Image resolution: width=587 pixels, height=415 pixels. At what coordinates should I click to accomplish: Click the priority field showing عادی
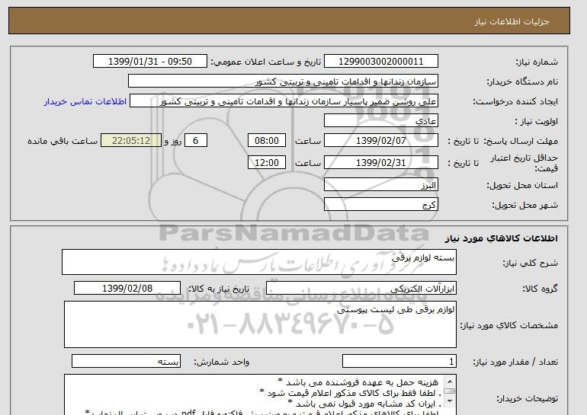[380, 121]
